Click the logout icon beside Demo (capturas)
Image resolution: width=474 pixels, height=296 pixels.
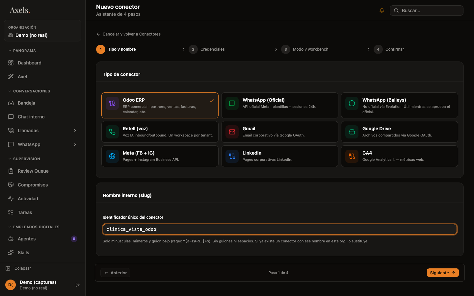point(78,285)
